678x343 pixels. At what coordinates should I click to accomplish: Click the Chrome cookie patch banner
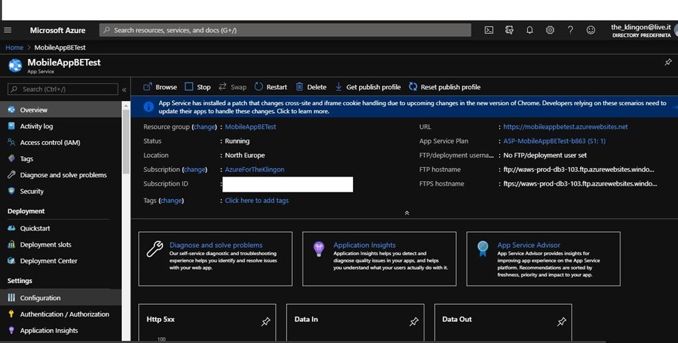point(405,107)
